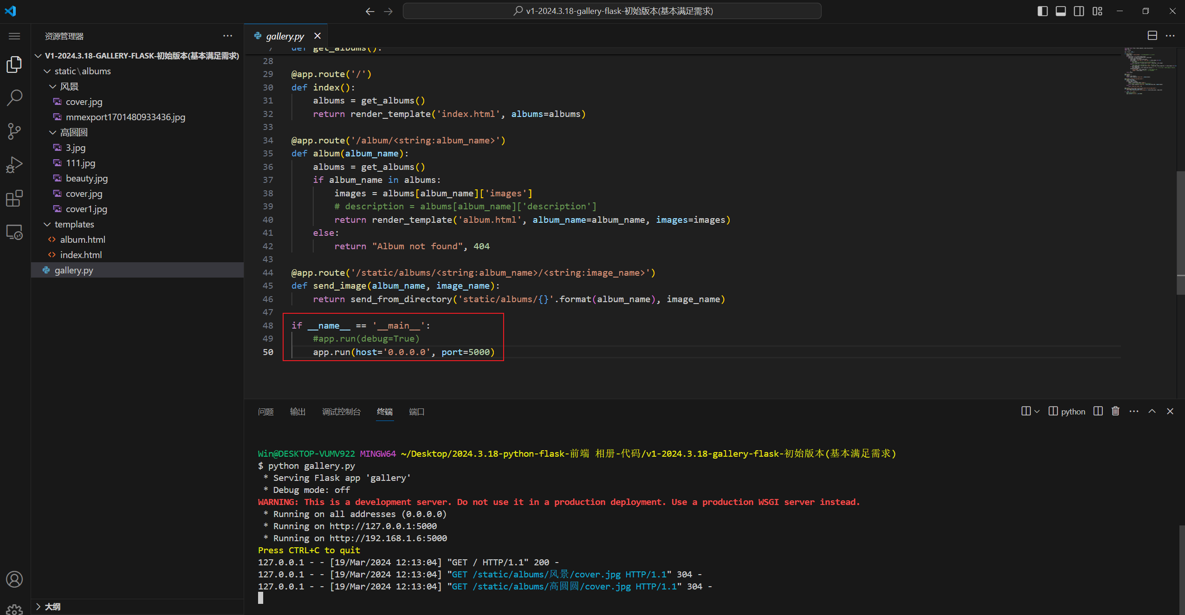Kill the terminal with the trash icon
The height and width of the screenshot is (615, 1185).
[1115, 411]
